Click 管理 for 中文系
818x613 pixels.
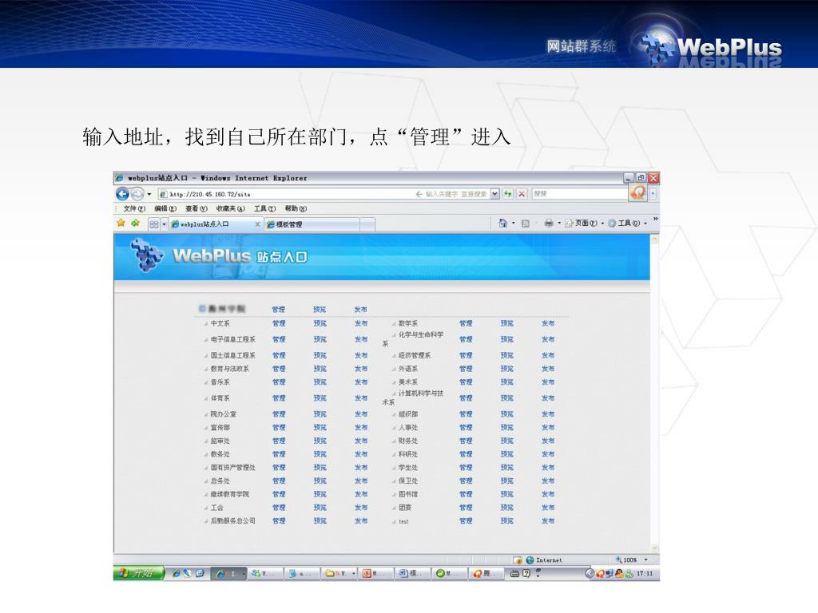(279, 323)
